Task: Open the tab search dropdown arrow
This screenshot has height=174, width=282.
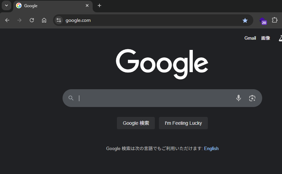Action: pyautogui.click(x=6, y=5)
